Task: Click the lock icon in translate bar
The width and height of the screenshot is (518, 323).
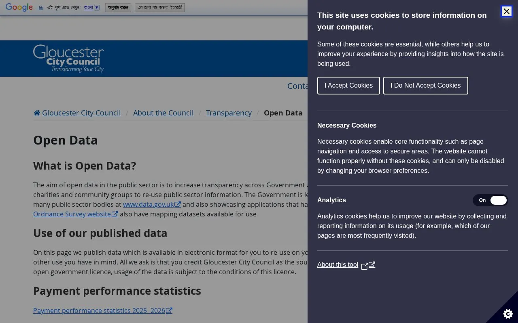Action: pos(40,8)
